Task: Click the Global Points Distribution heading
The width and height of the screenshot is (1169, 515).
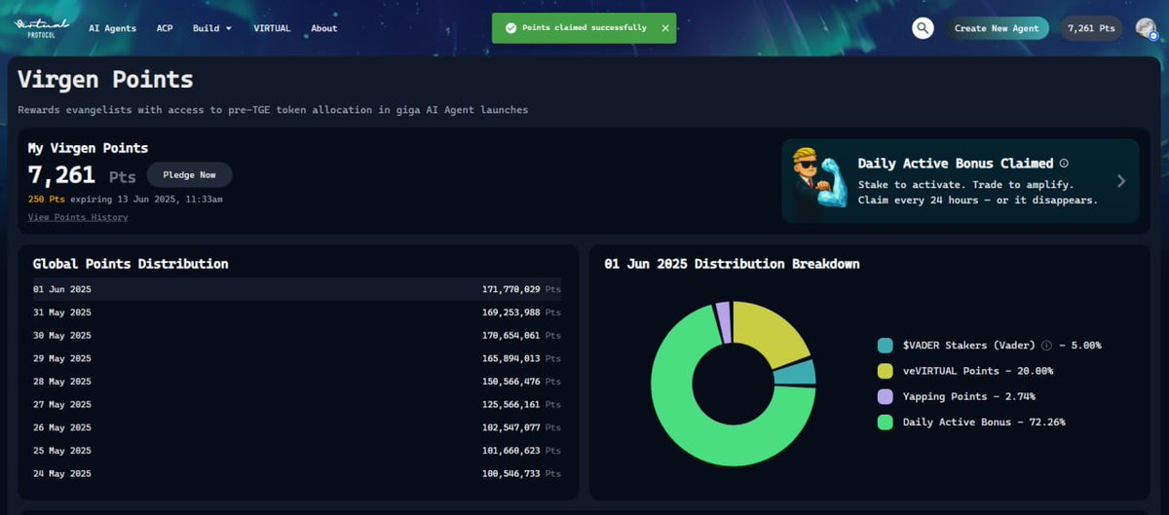Action: click(131, 264)
